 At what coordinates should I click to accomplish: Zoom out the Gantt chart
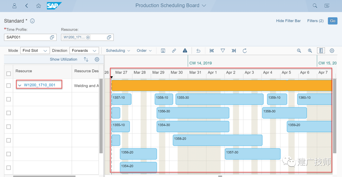pyautogui.click(x=299, y=51)
